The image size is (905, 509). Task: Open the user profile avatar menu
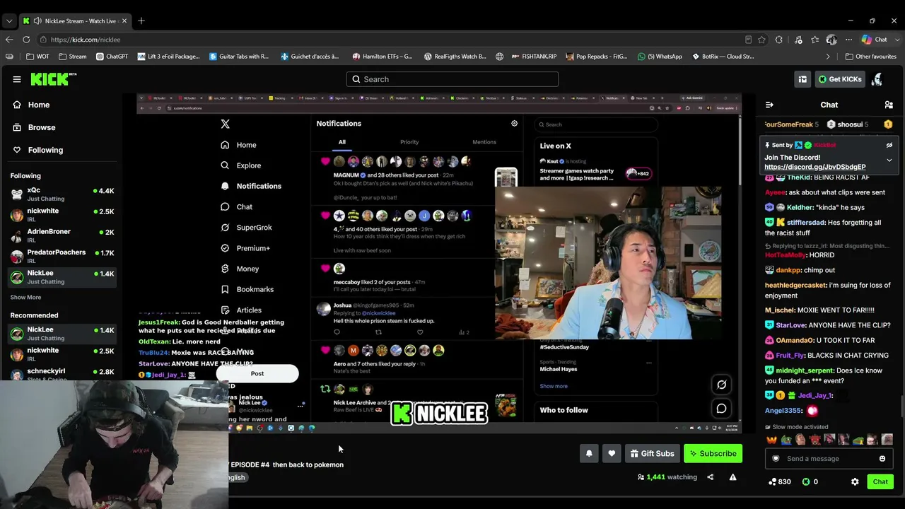[x=877, y=79]
